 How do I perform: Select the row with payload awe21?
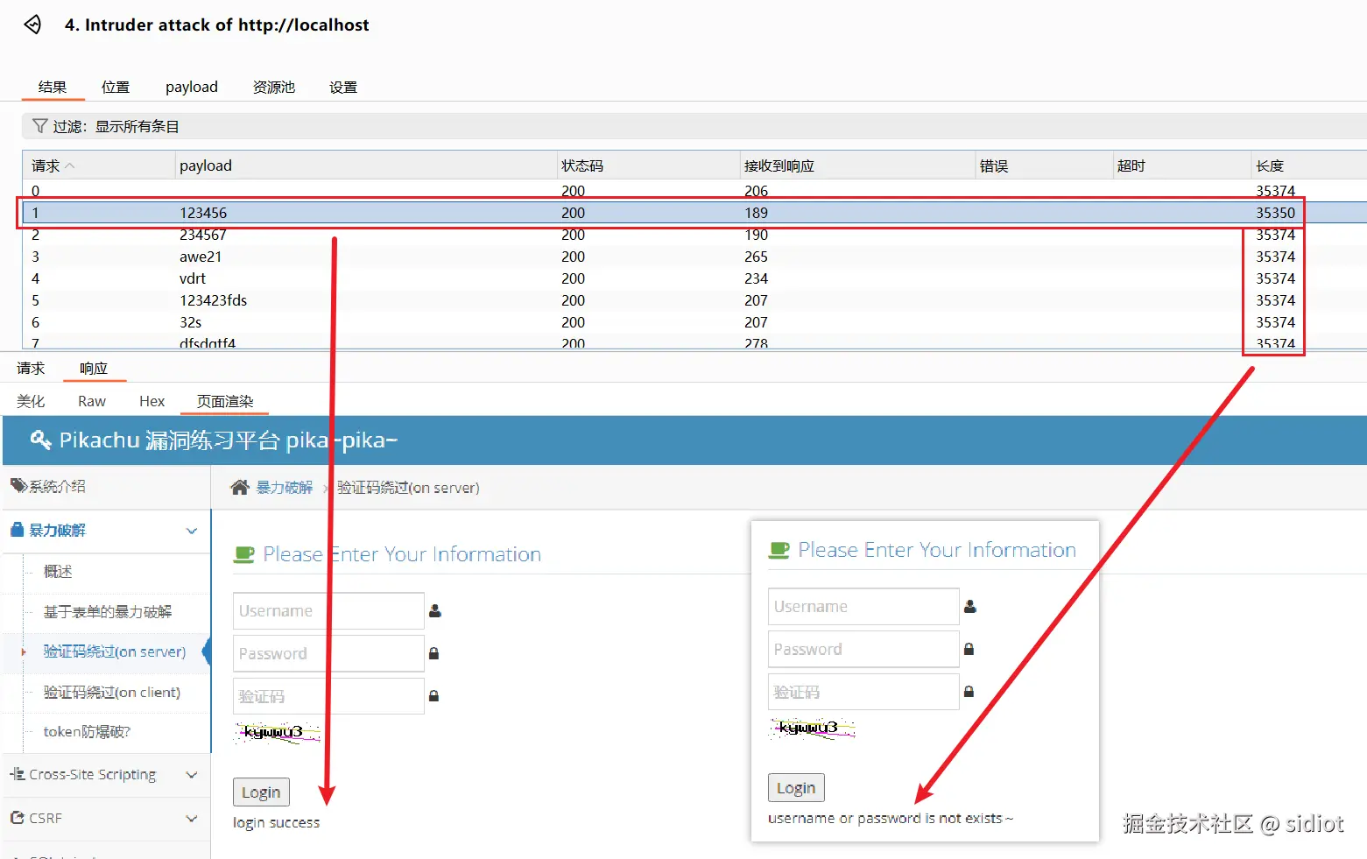694,257
